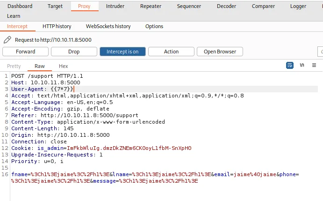
Task: Click the Request to http://10.10.11.8:5000 label
Action: tap(53, 40)
